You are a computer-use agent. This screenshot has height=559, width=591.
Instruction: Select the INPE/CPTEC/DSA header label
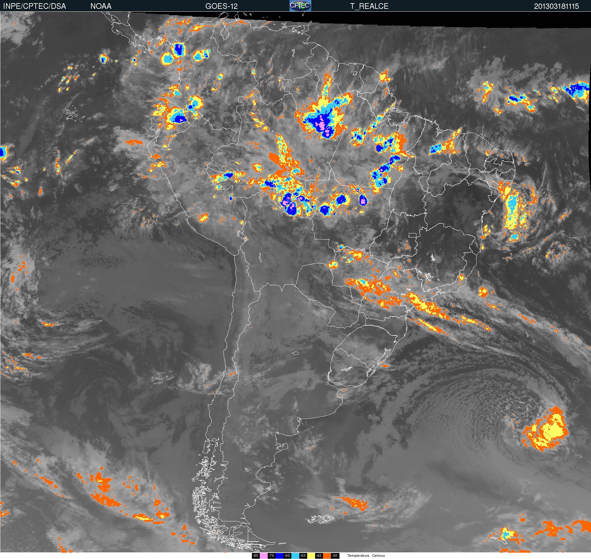34,6
